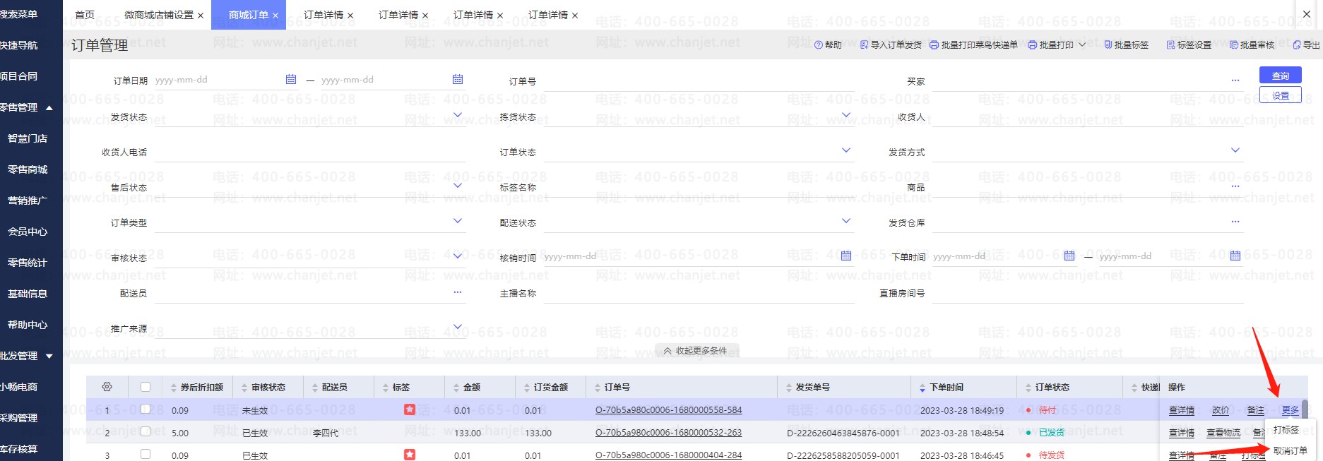Open the 订单日期 start date calendar icon
Screen dimensions: 1323x461
point(291,80)
